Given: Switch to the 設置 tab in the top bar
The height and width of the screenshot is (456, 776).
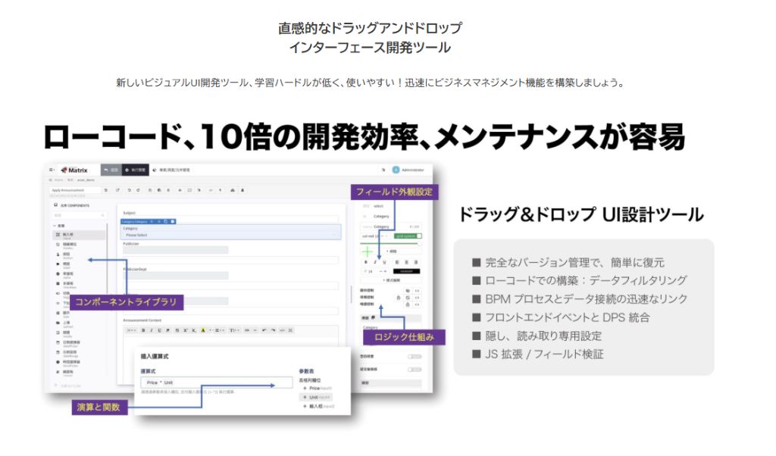Looking at the screenshot, I should (111, 170).
